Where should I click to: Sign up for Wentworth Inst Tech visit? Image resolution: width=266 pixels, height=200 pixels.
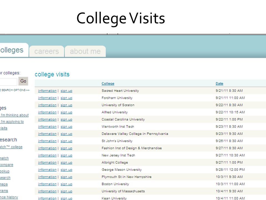(x=66, y=127)
